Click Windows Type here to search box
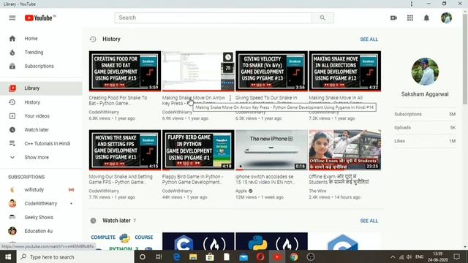 pos(75,256)
